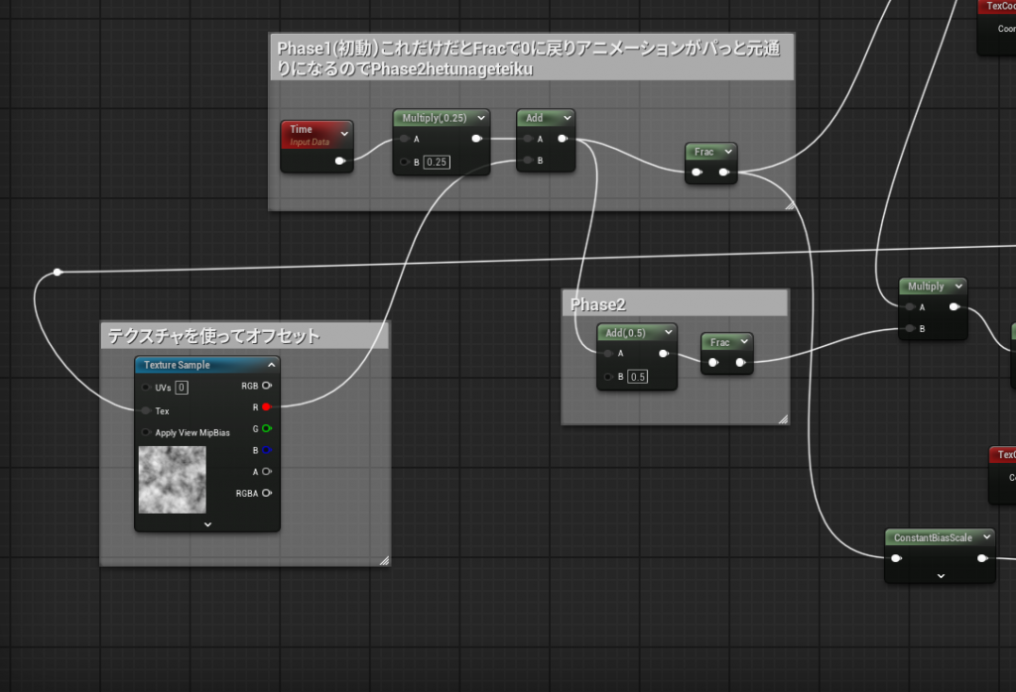Click the Tex input pin on Texture Sample

147,410
